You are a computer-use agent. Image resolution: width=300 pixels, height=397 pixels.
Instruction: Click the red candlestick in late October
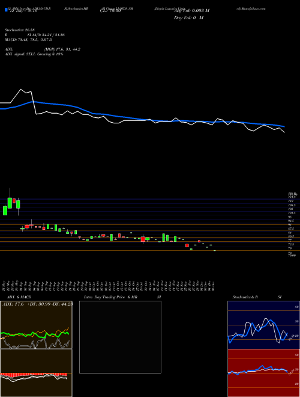[x=143, y=239]
